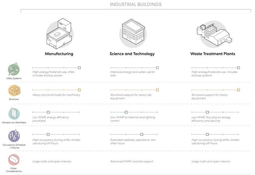This screenshot has width=255, height=175.
Task: Click the Window-to-Wall Ratio icon
Action: click(x=14, y=114)
